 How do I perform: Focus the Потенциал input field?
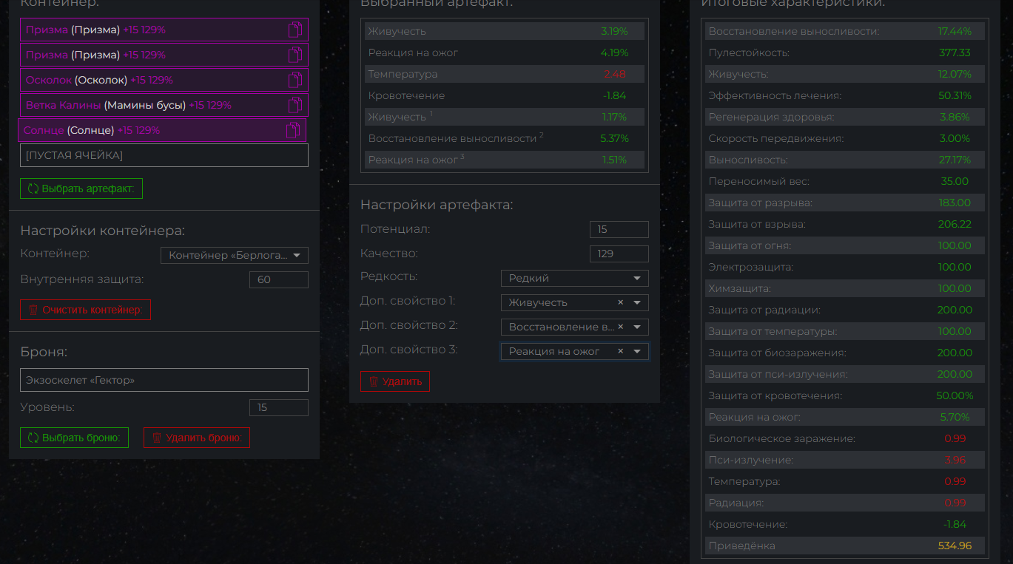619,229
